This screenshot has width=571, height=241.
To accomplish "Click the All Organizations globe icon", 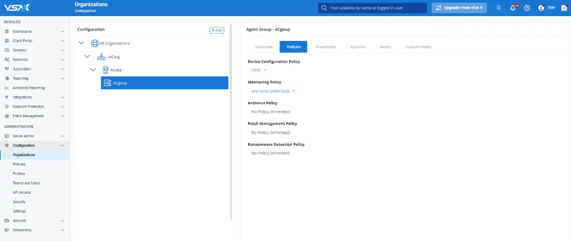I will point(94,44).
